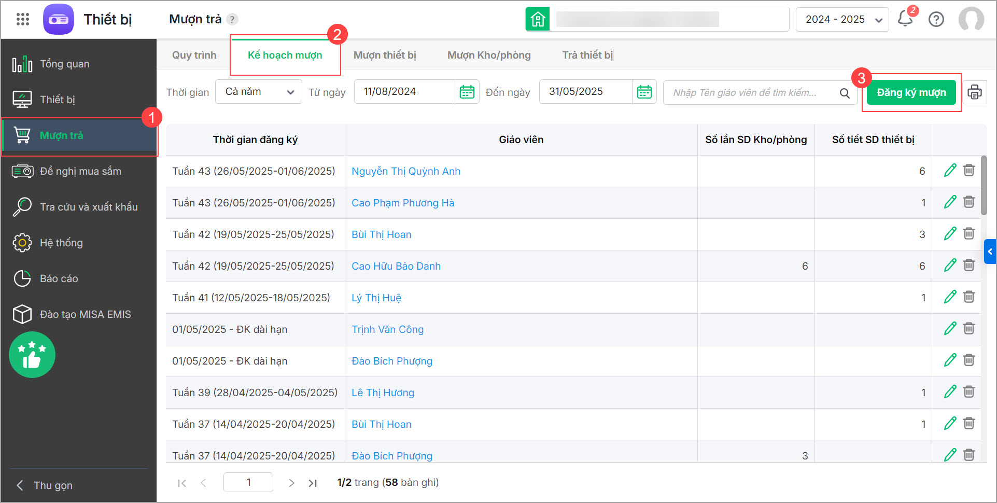This screenshot has width=997, height=503.
Task: Click the purple Thiết bị app logo
Action: click(x=59, y=20)
